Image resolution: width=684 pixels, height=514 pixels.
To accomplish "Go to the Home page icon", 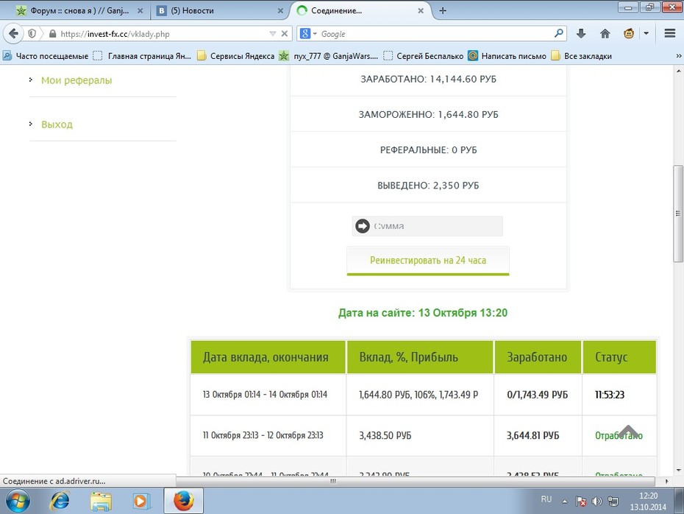I will [x=605, y=34].
